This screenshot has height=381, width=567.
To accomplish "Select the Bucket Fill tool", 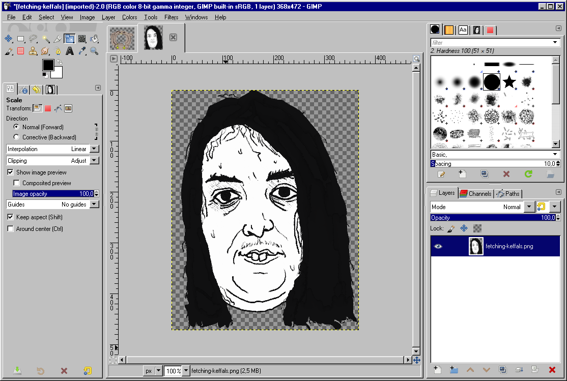I will pyautogui.click(x=94, y=39).
